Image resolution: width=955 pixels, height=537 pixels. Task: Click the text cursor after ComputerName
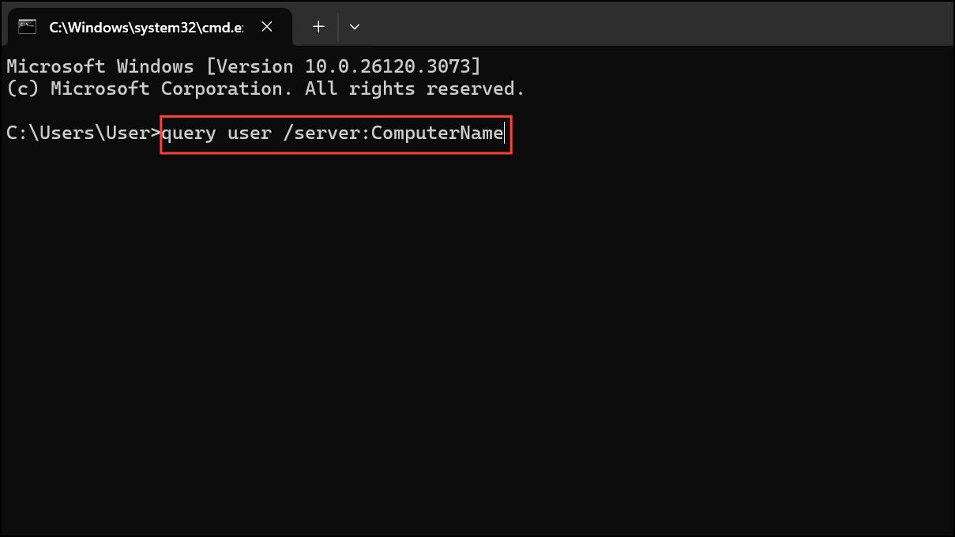click(x=506, y=133)
